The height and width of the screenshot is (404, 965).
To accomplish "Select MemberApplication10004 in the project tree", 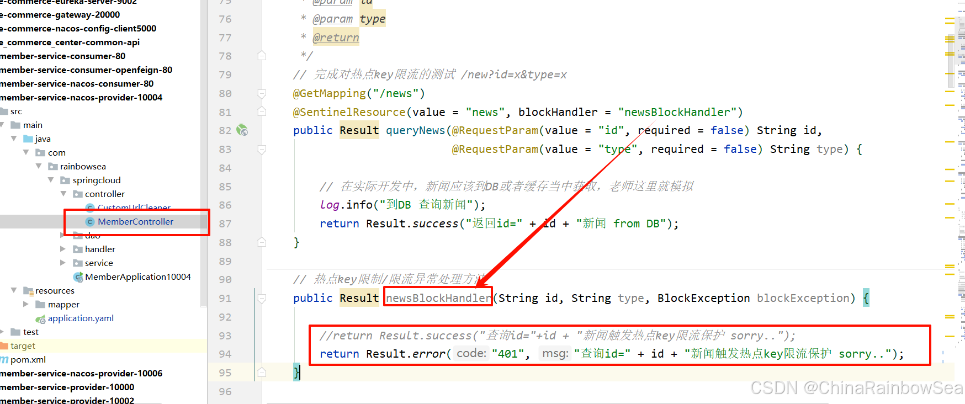I will tap(138, 277).
